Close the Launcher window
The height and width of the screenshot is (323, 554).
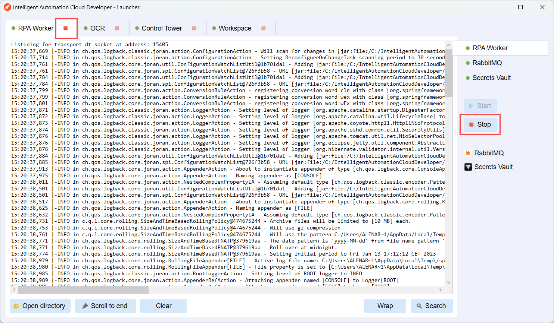542,7
